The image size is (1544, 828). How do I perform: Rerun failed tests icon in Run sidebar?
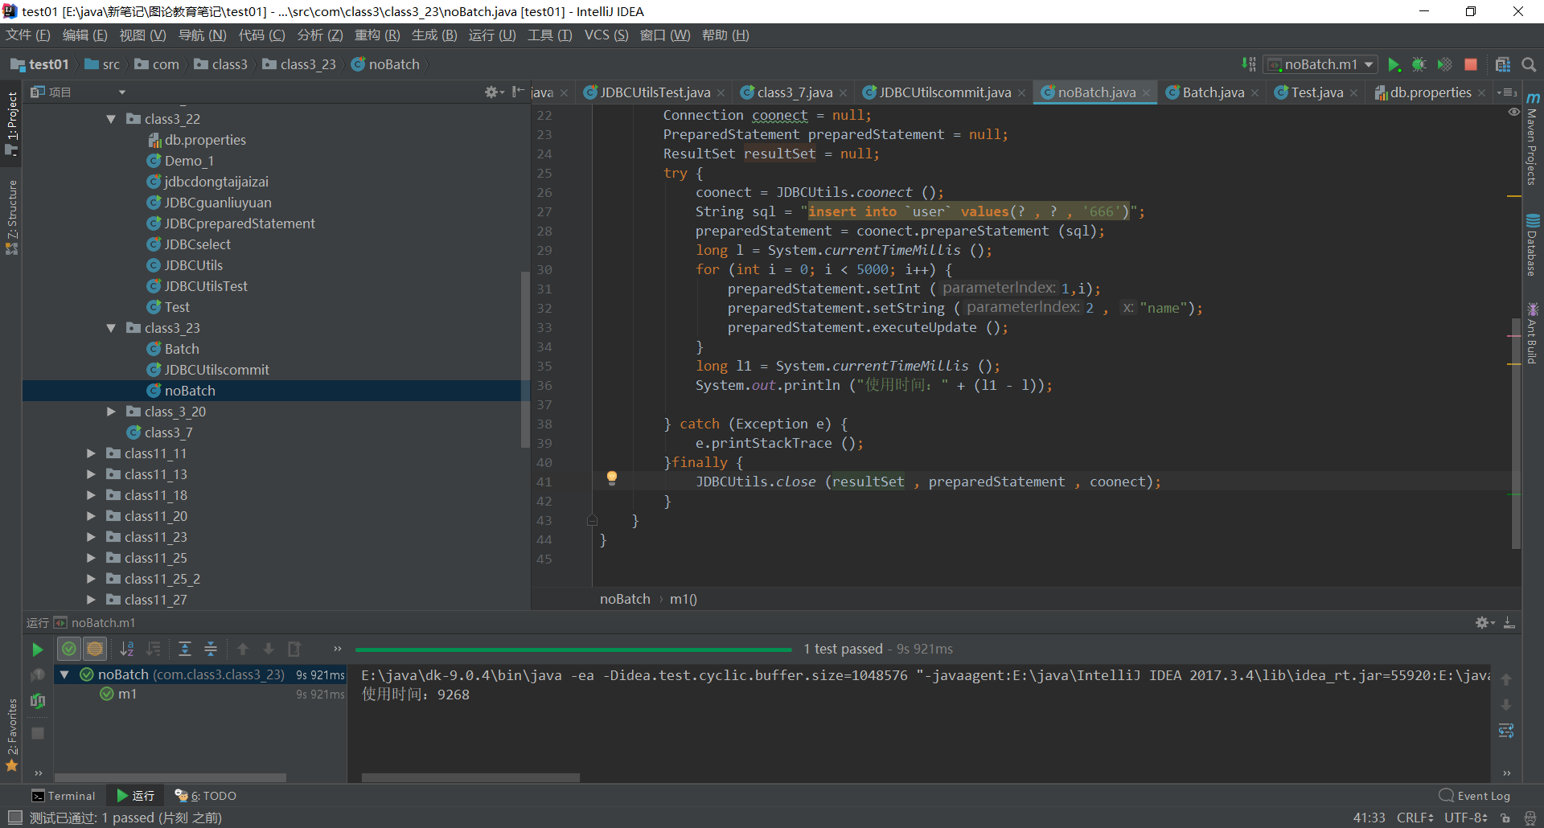(38, 675)
